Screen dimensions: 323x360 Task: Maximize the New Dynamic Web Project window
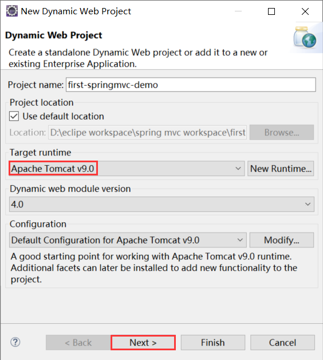[x=271, y=11]
